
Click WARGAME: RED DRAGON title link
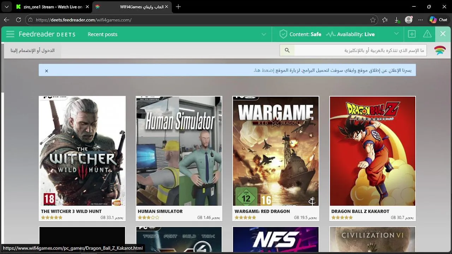pos(262,211)
